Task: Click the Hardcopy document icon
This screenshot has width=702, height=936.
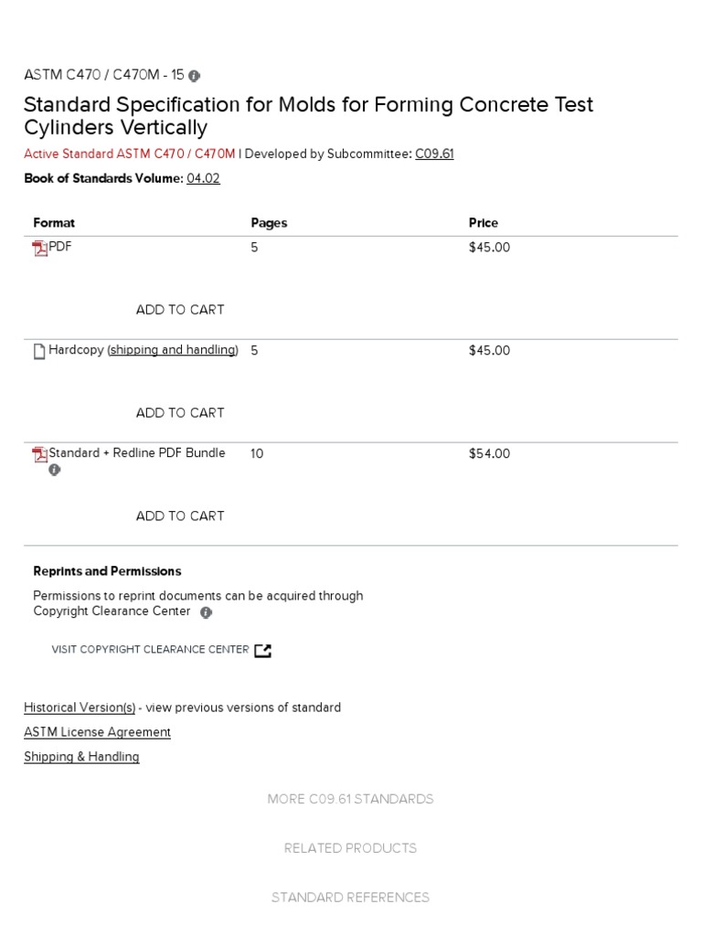Action: 39,352
